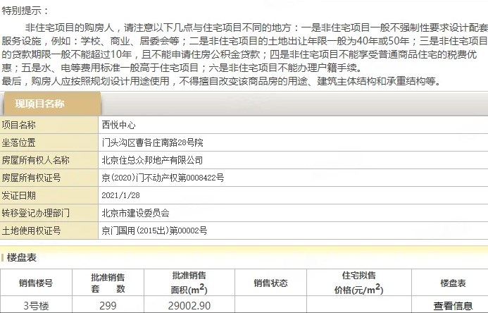Click the 住宅拟售价格 column header
This screenshot has width=488, height=313.
(x=358, y=283)
